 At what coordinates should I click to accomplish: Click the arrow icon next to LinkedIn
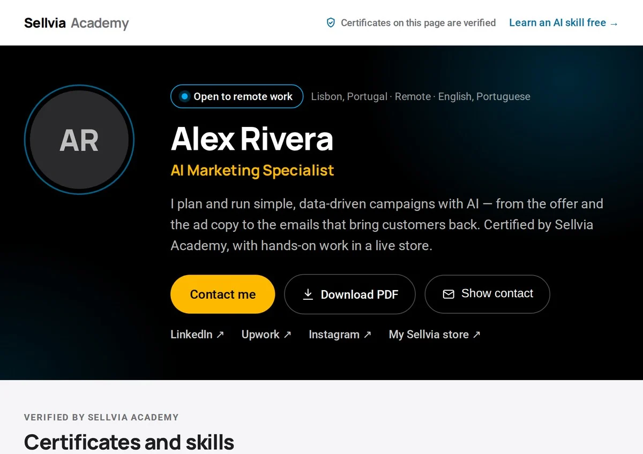220,335
